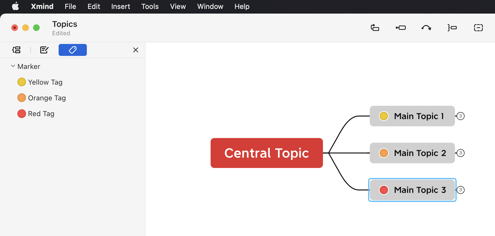This screenshot has width=495, height=236.
Task: Select the Yellow Tag marker
Action: point(40,82)
